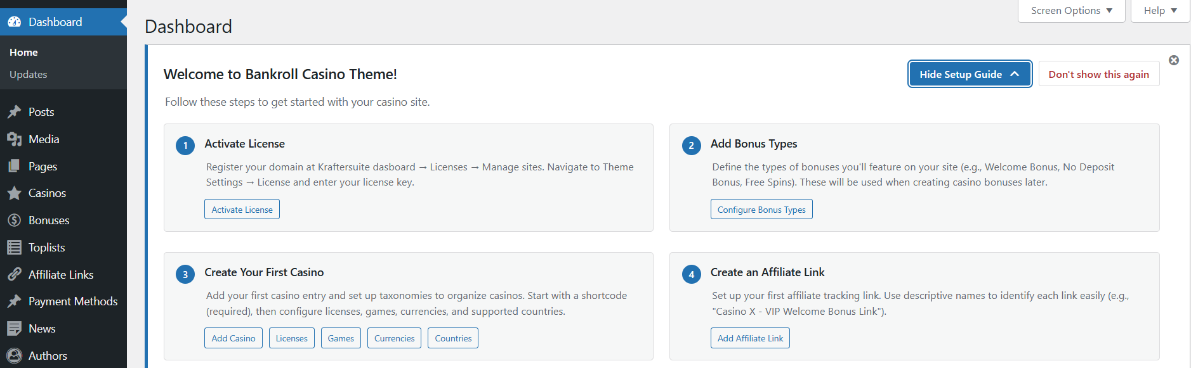Image resolution: width=1191 pixels, height=368 pixels.
Task: Open the Media menu
Action: [x=63, y=139]
